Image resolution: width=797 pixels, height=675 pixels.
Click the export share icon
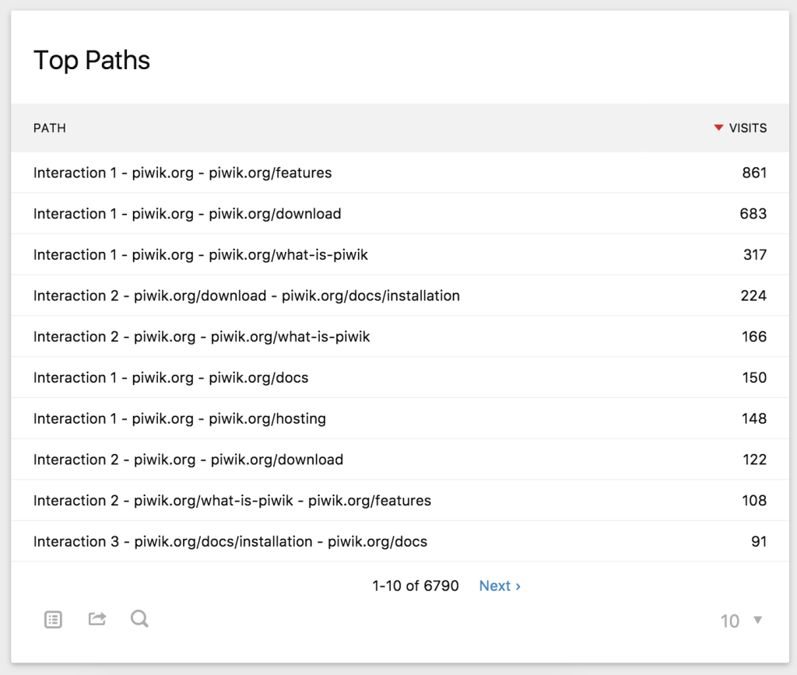pyautogui.click(x=97, y=619)
